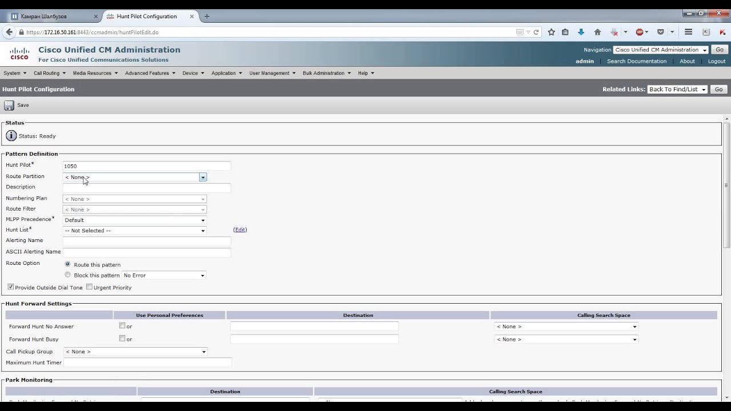Save to Pocket icon in address bar
Viewport: 731px width, 411px height.
tap(520, 33)
